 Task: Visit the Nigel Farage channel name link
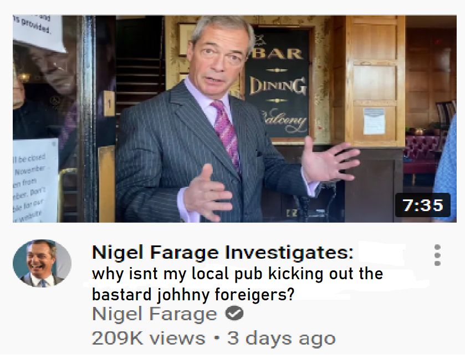click(x=155, y=314)
